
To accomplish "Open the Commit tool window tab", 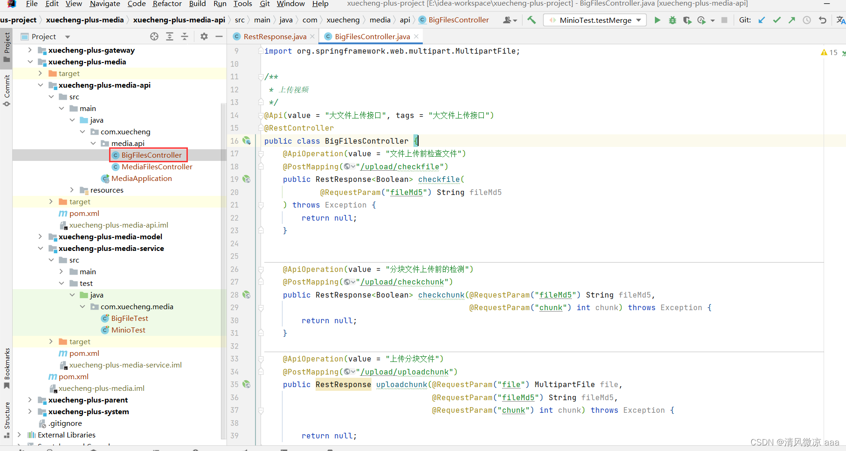I will pos(7,90).
